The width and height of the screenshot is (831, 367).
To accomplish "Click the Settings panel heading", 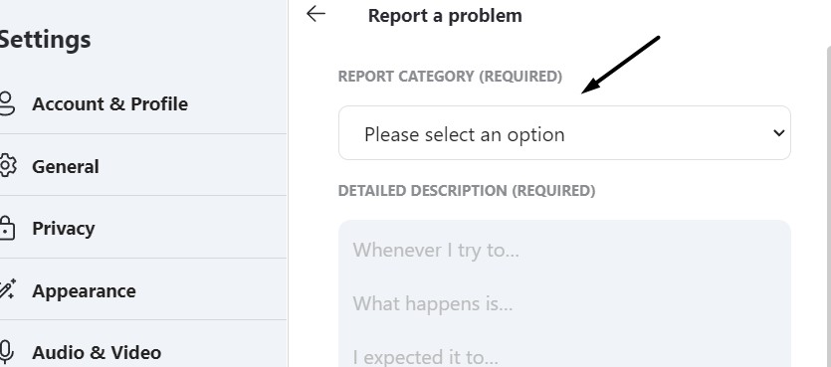I will (45, 39).
